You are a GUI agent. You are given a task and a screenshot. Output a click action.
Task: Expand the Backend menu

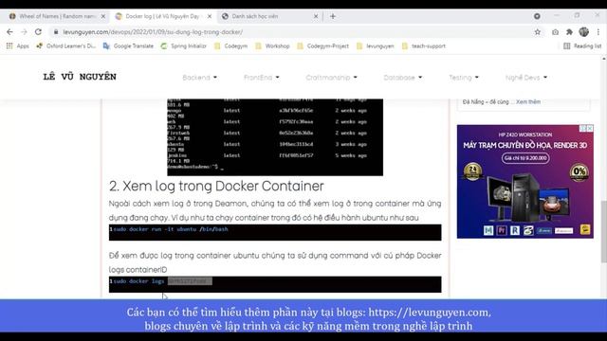200,78
